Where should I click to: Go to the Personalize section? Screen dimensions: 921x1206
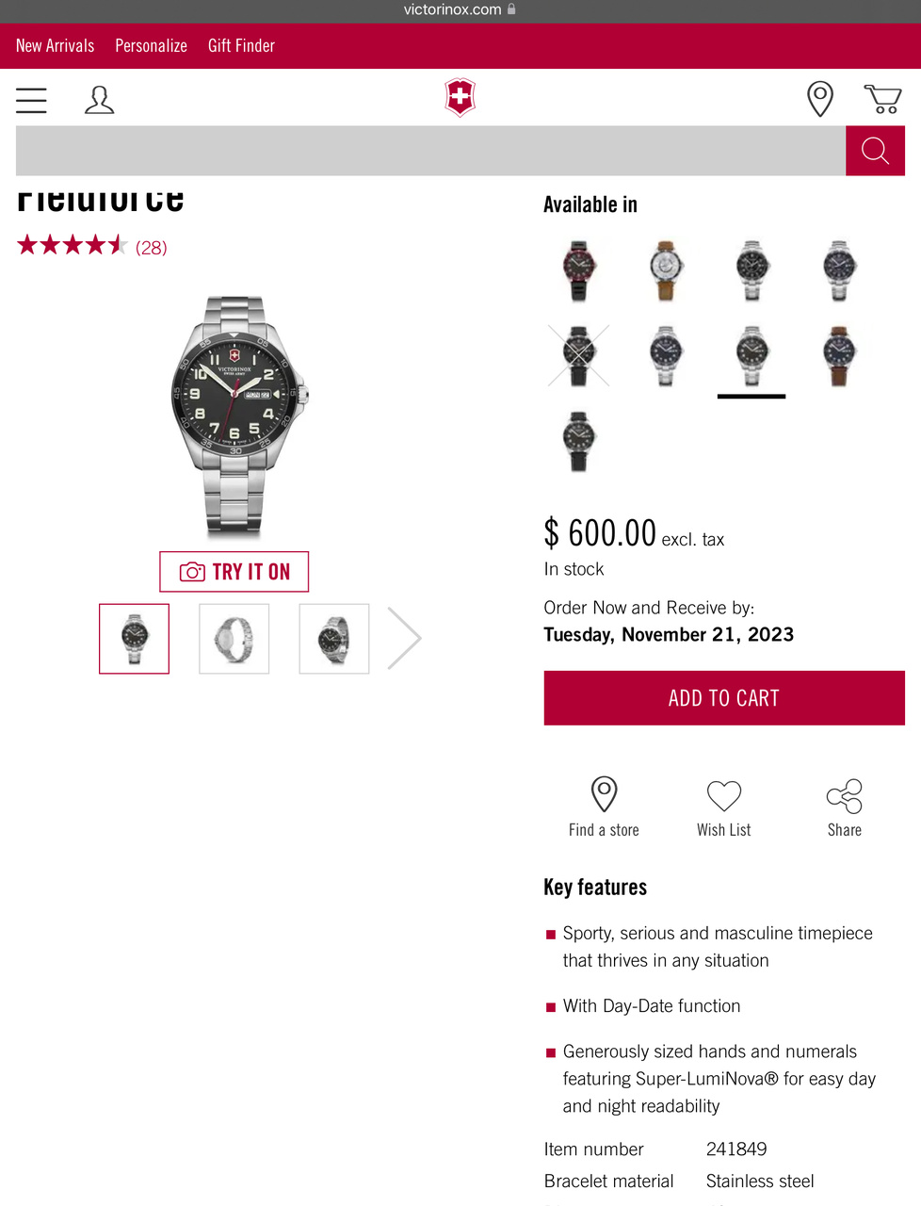[x=151, y=45]
